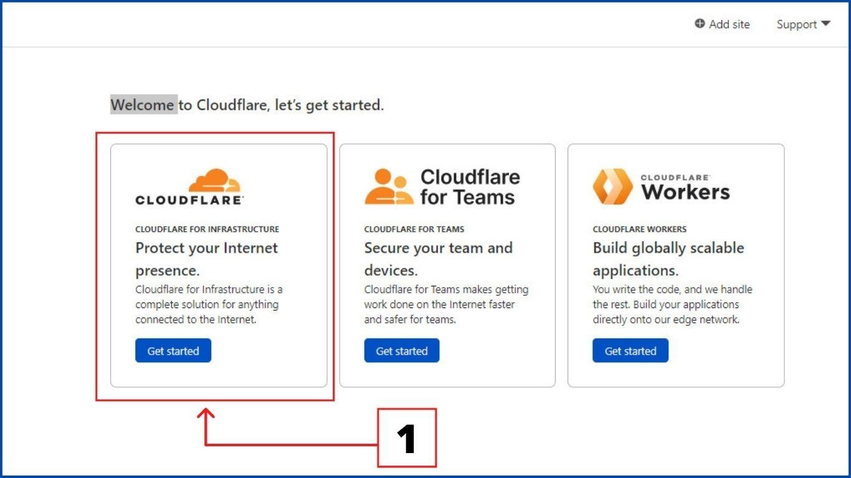Click the Workers card description paragraph

(x=672, y=304)
